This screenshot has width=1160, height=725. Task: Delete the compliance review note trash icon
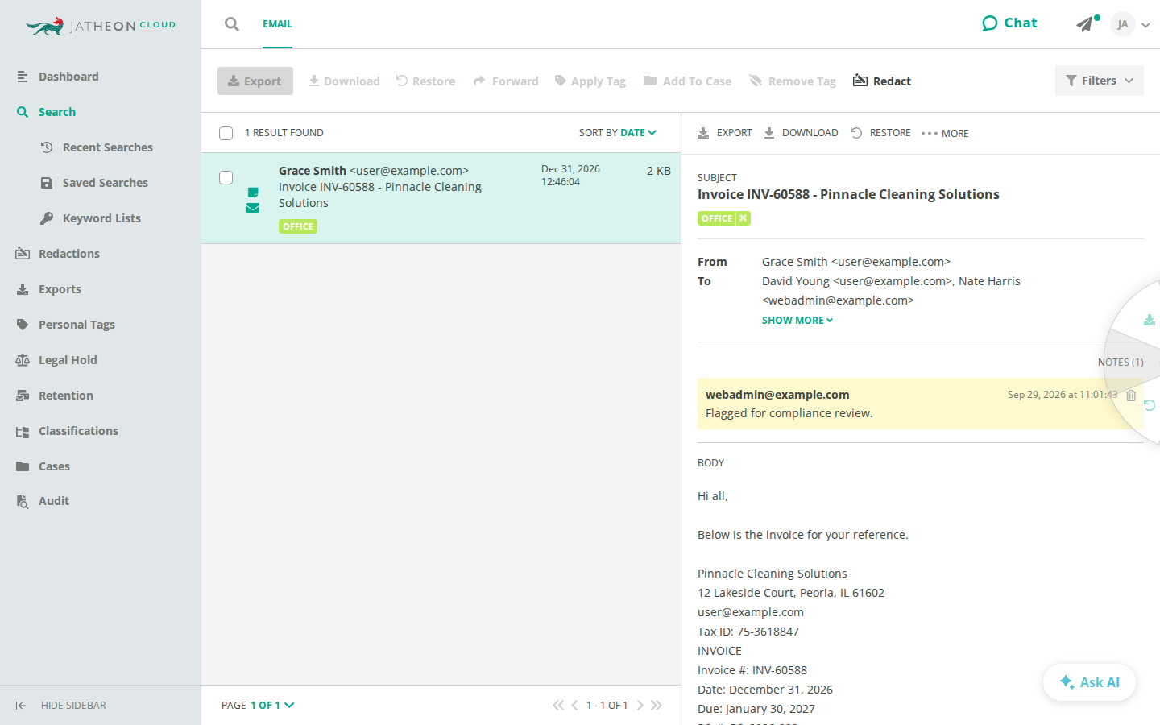(x=1131, y=395)
